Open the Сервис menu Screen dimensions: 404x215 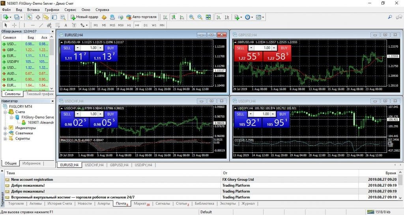(70, 9)
